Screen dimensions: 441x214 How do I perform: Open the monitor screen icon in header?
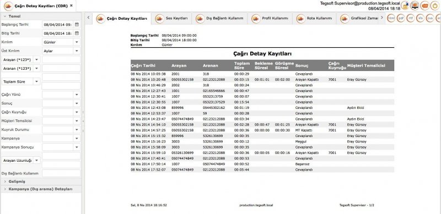[x=415, y=6]
